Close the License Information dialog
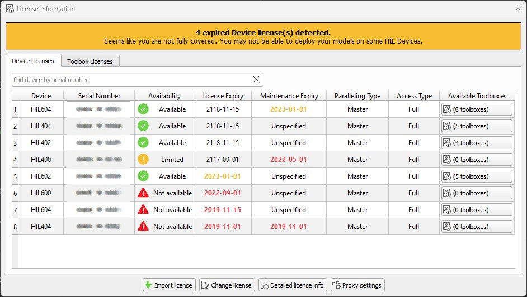Viewport: 527px width, 297px height. [x=517, y=8]
